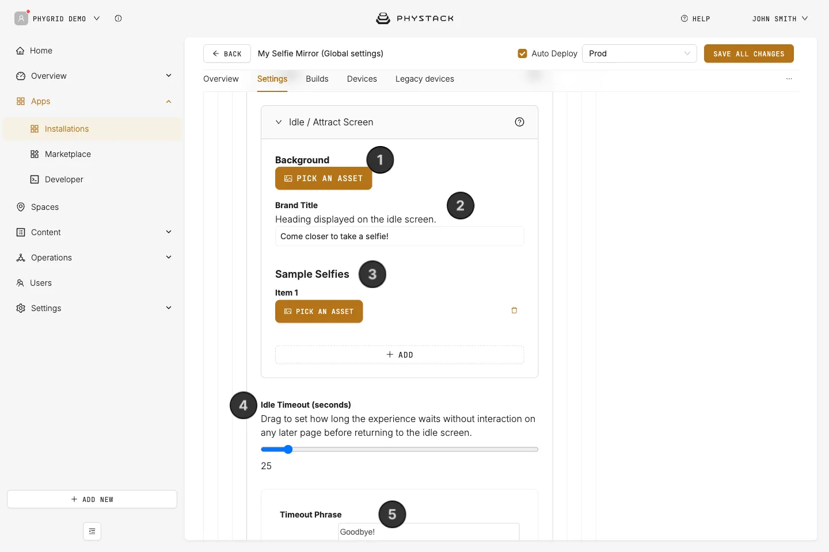Collapse the Apps sidebar chevron
829x552 pixels.
coord(169,101)
